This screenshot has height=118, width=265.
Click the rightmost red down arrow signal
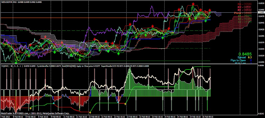click(x=210, y=10)
